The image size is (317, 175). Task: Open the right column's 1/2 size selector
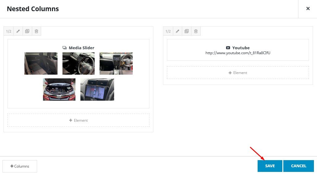coord(168,31)
